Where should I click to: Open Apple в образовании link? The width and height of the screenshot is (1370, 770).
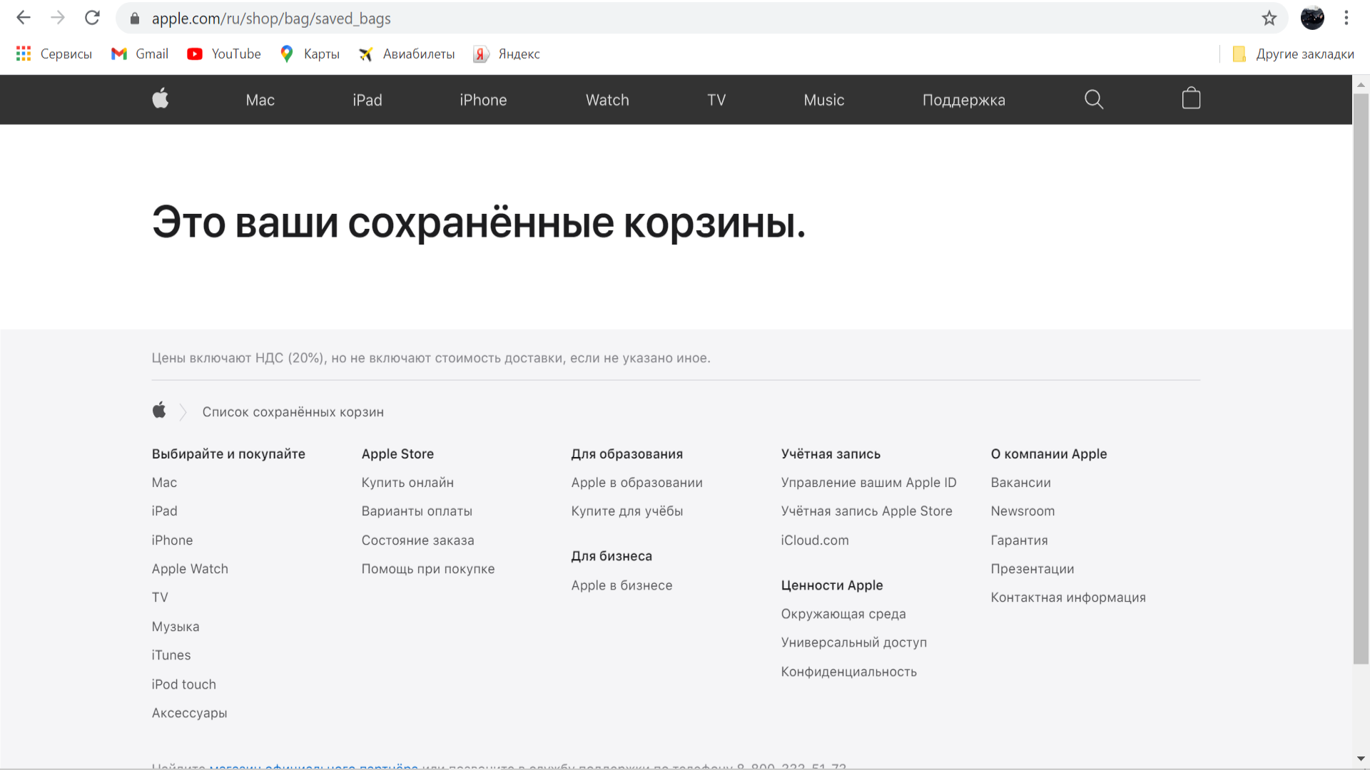click(636, 483)
